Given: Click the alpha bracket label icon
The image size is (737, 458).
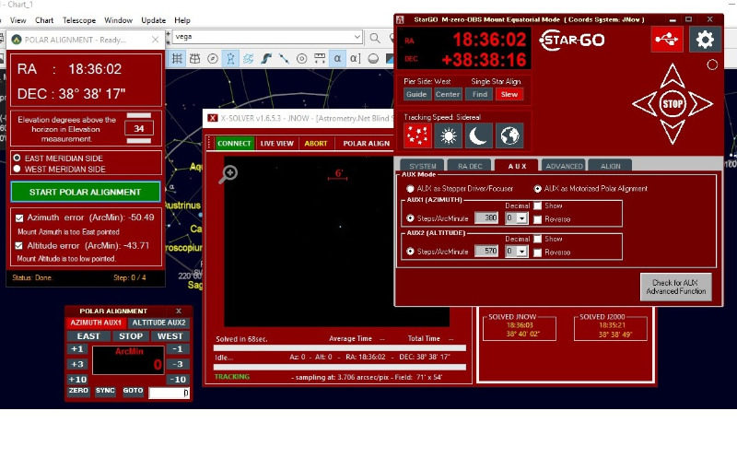Looking at the screenshot, I should click(355, 59).
